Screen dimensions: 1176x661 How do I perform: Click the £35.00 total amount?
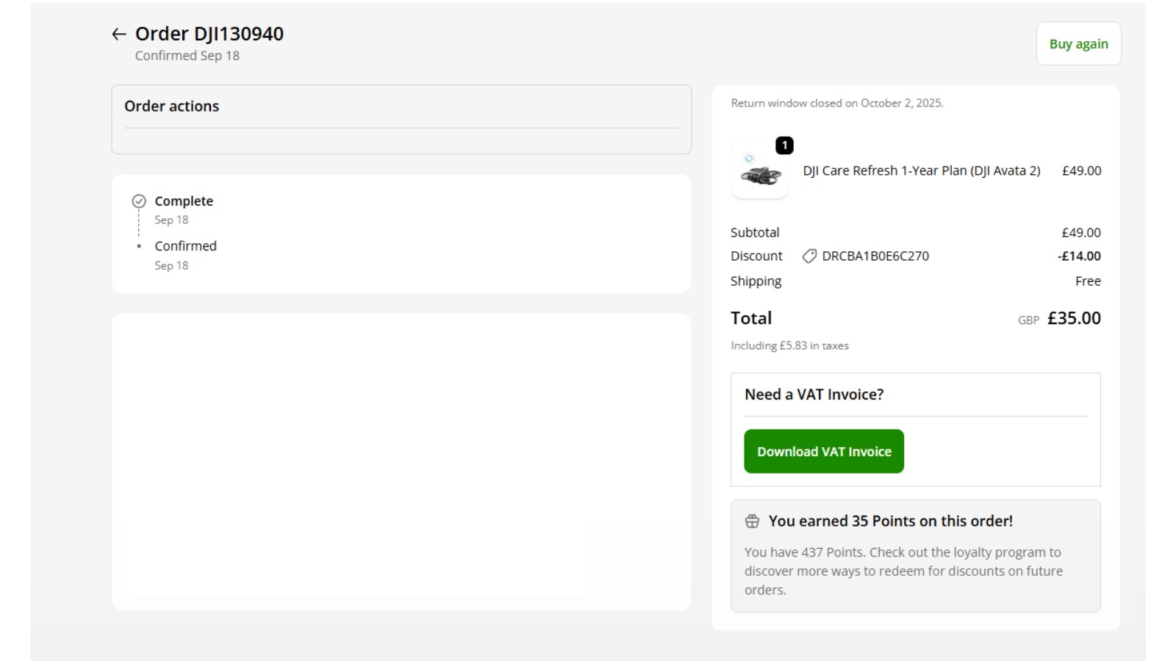[x=1073, y=319]
